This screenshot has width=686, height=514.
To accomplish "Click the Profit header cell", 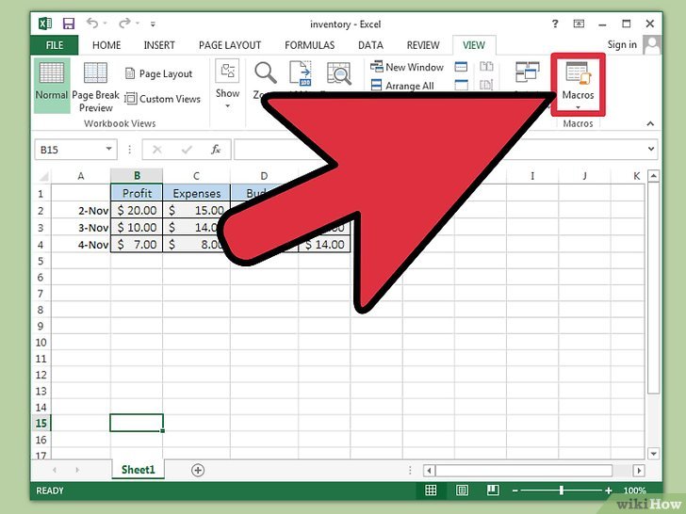I will pos(137,193).
